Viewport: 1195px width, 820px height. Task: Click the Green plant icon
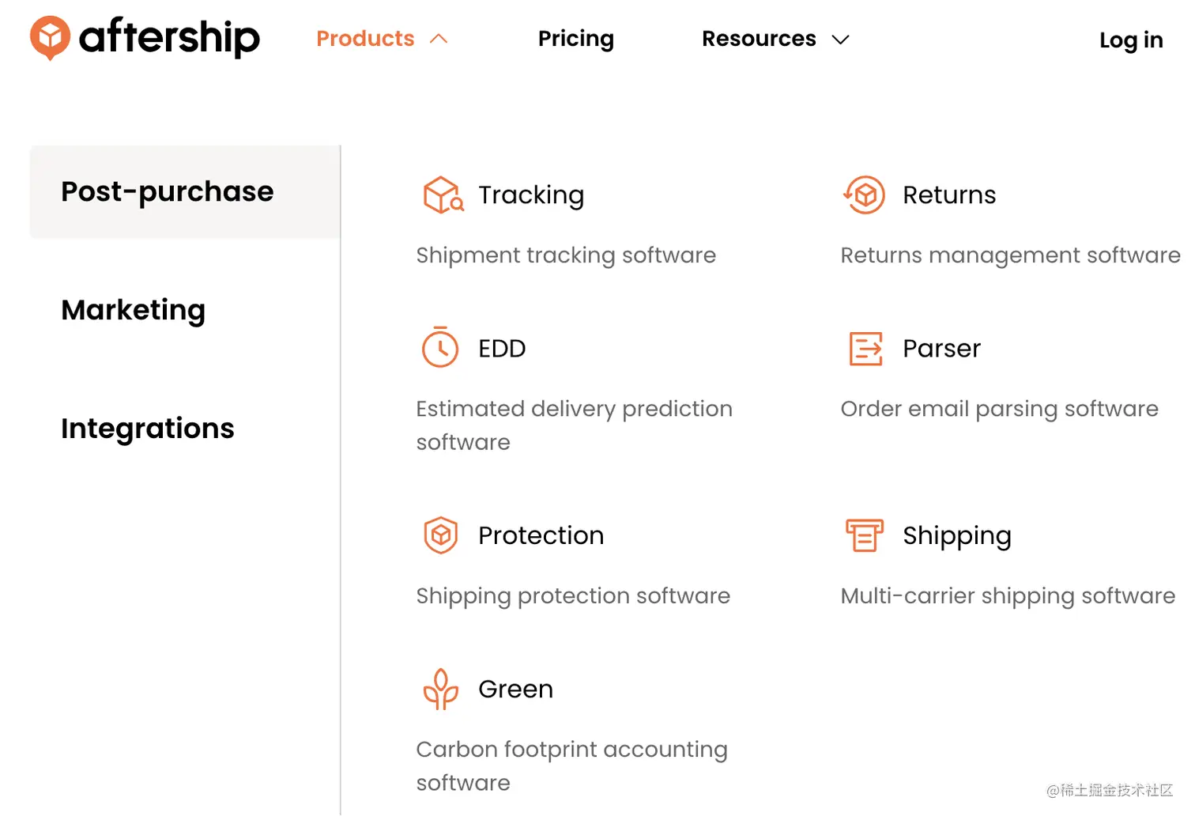click(x=440, y=689)
